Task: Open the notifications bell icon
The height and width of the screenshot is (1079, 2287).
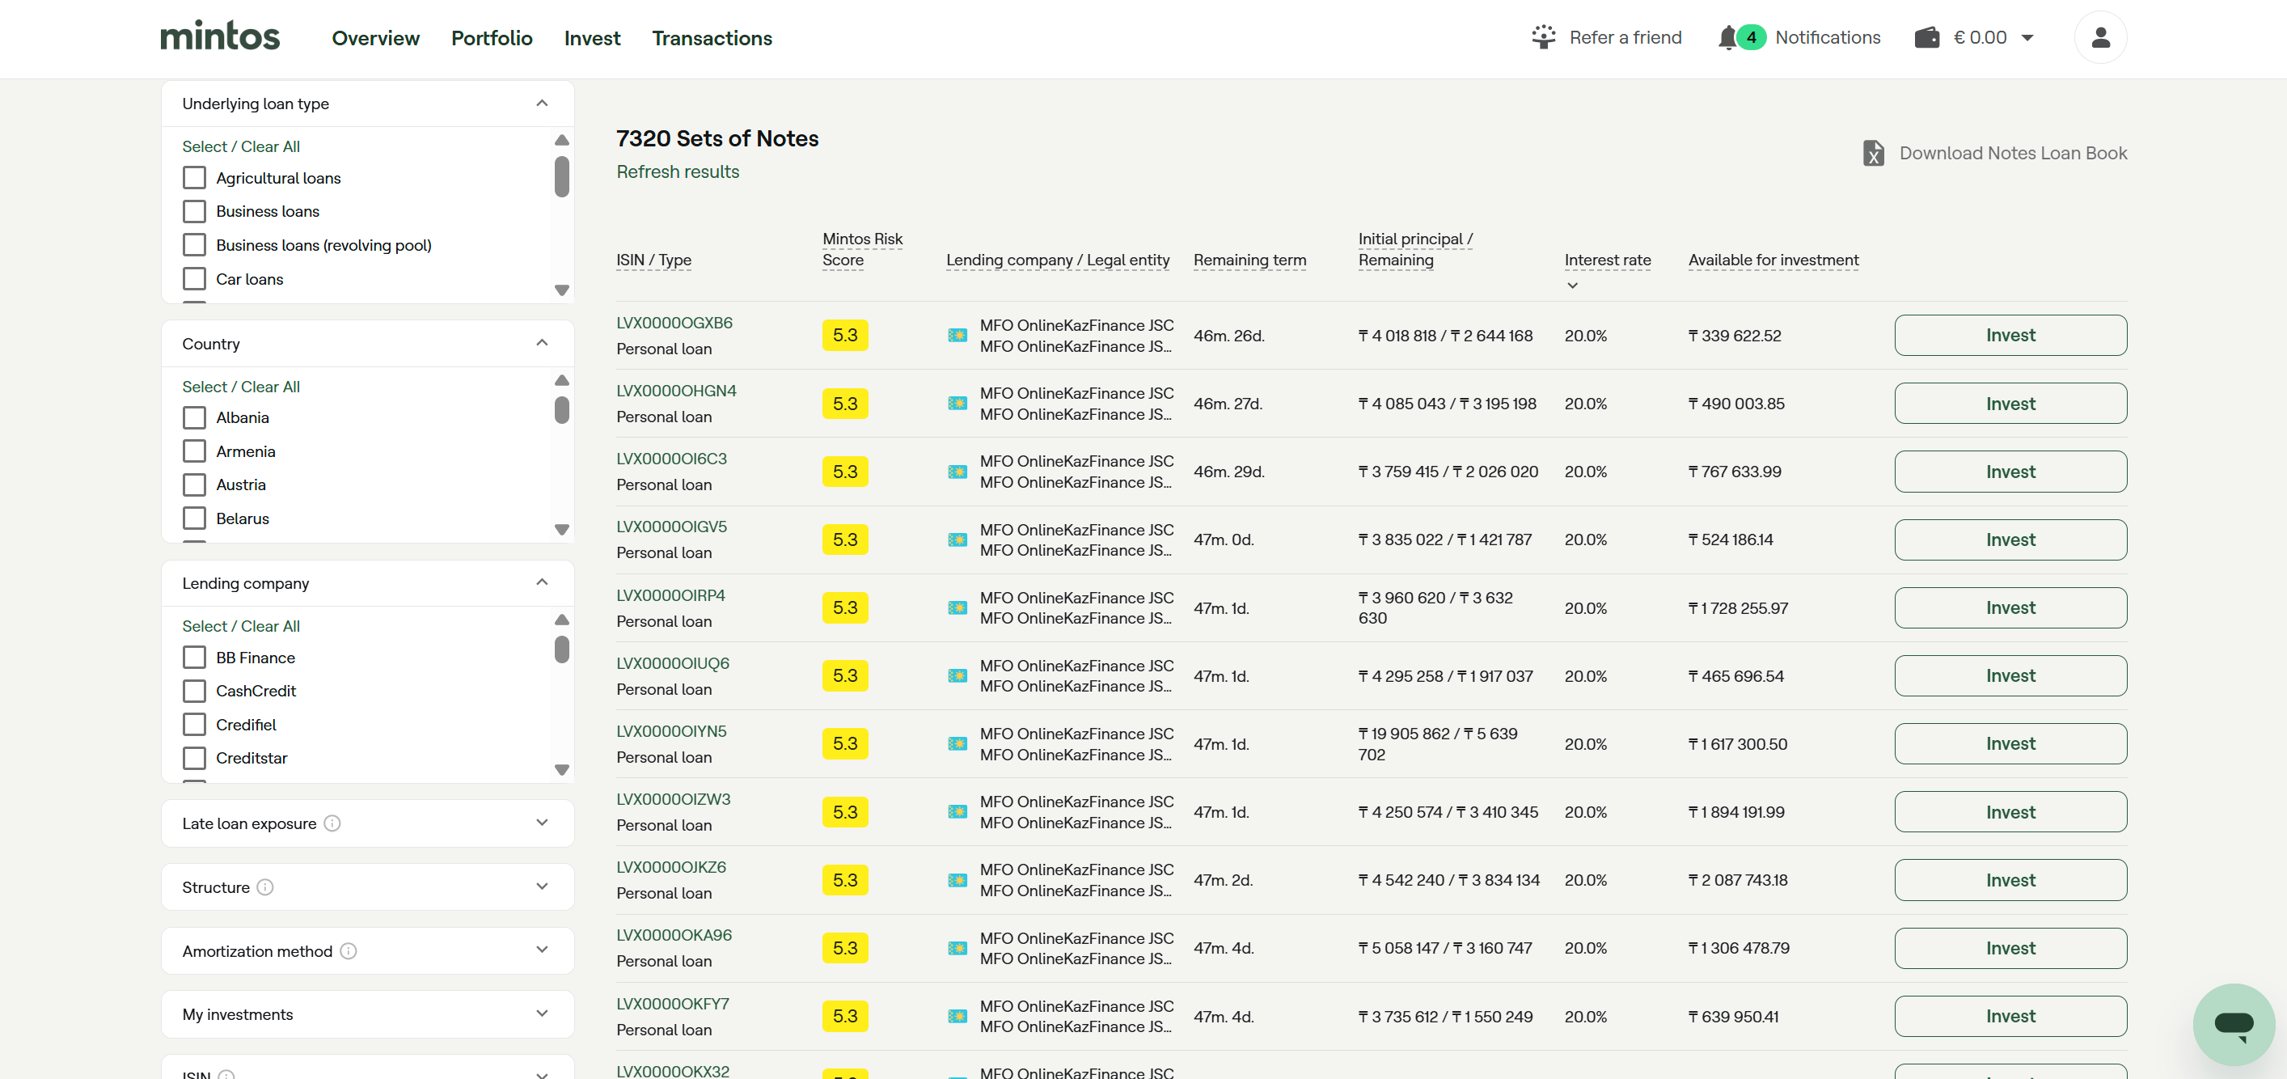Action: [x=1727, y=37]
